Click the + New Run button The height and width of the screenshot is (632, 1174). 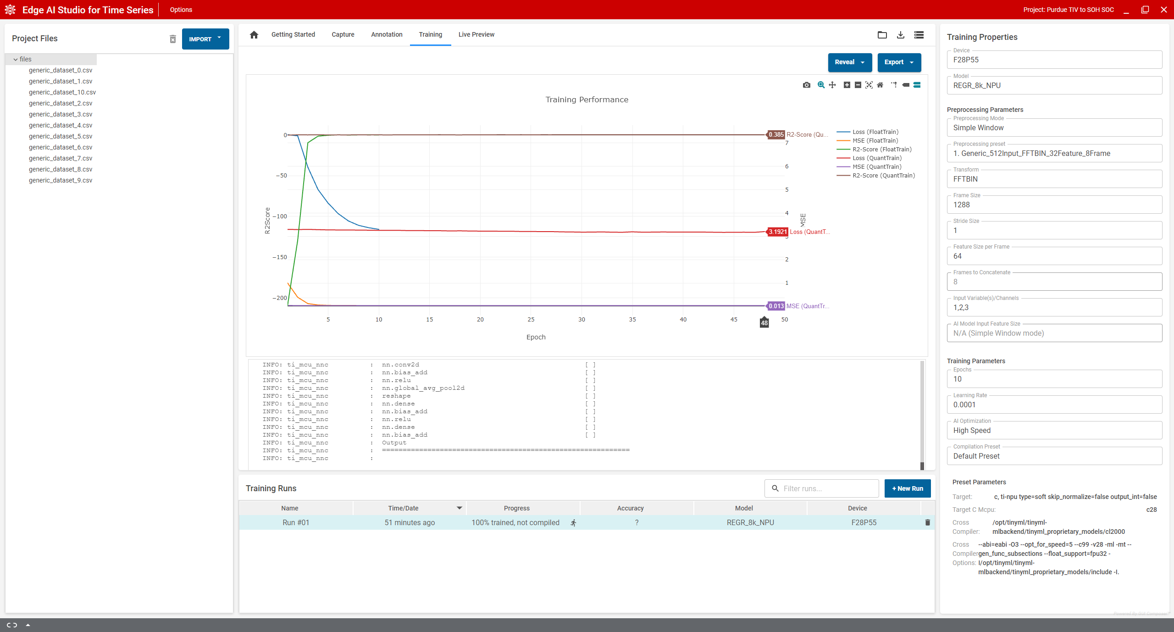click(908, 488)
